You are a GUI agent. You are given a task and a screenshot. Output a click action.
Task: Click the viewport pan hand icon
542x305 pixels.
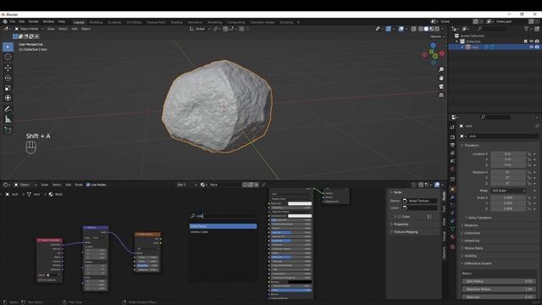pyautogui.click(x=441, y=78)
